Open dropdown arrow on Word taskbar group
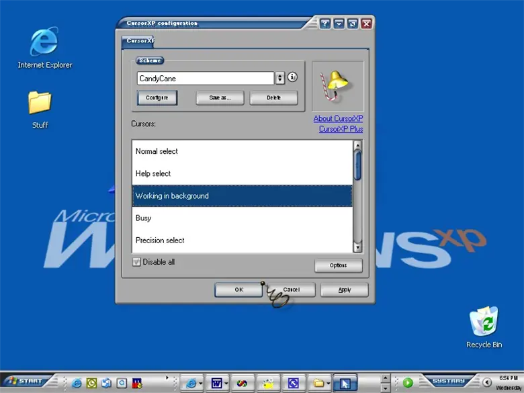524x393 pixels. 226,384
